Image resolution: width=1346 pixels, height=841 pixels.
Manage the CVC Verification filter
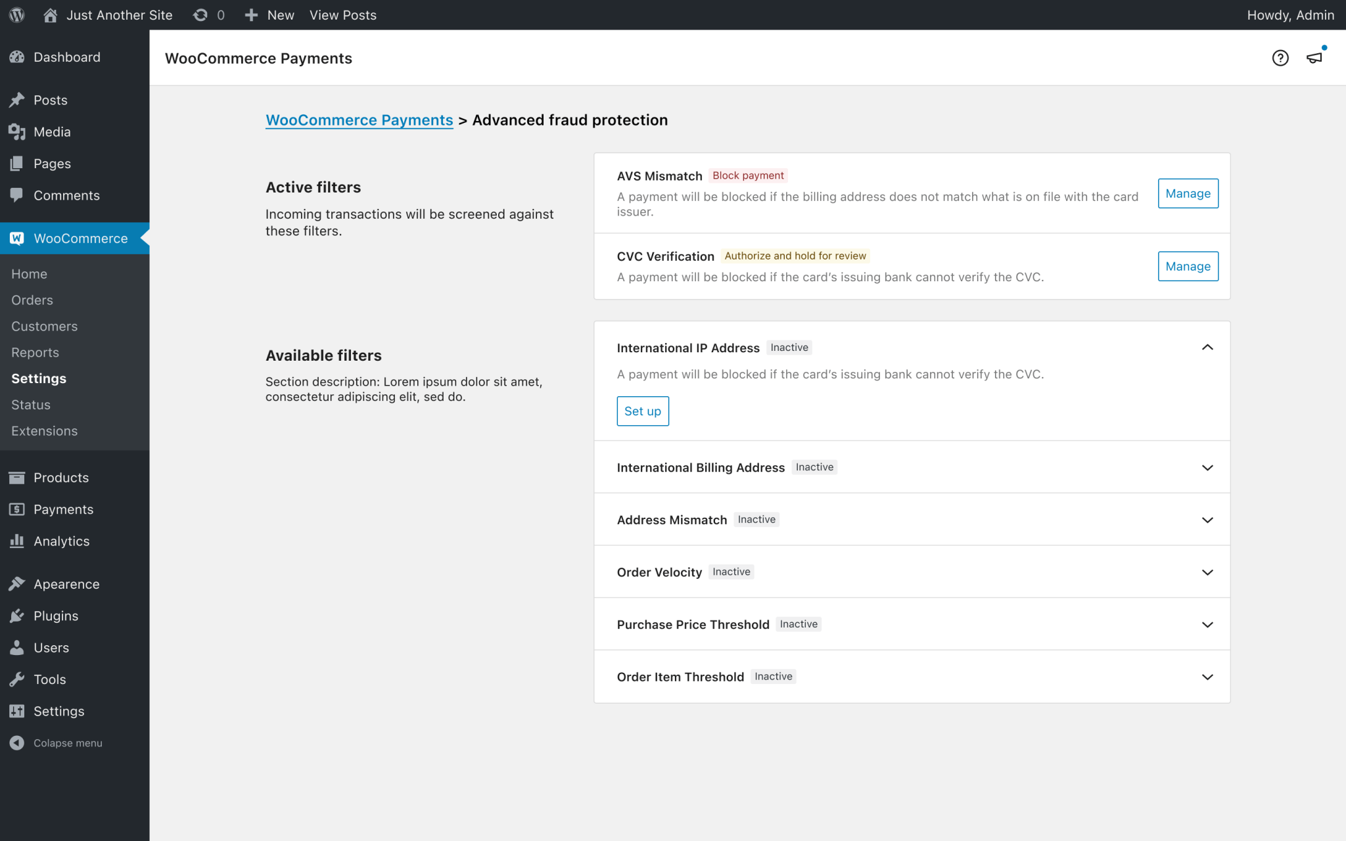[1188, 266]
